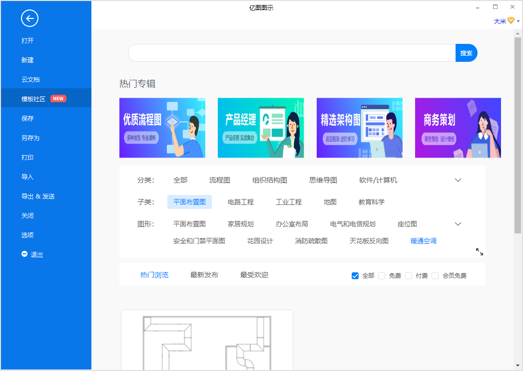Viewport: 523px width, 371px height.
Task: Expand the 图形 shape row chevron
Action: (458, 224)
